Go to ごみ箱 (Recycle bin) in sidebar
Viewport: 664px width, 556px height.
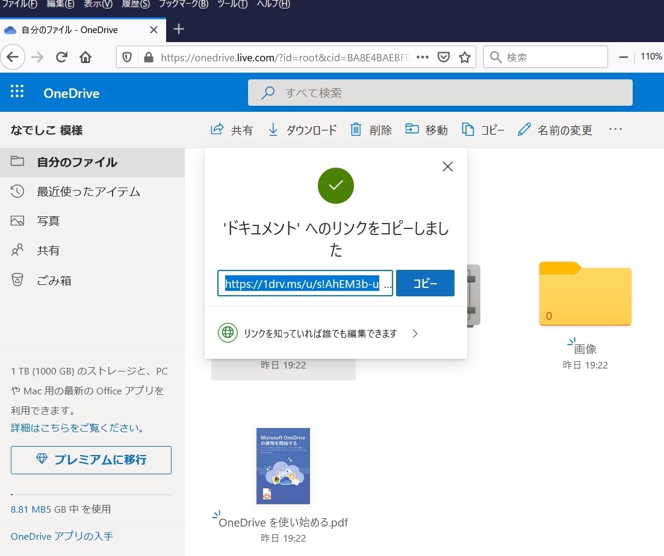coord(54,280)
